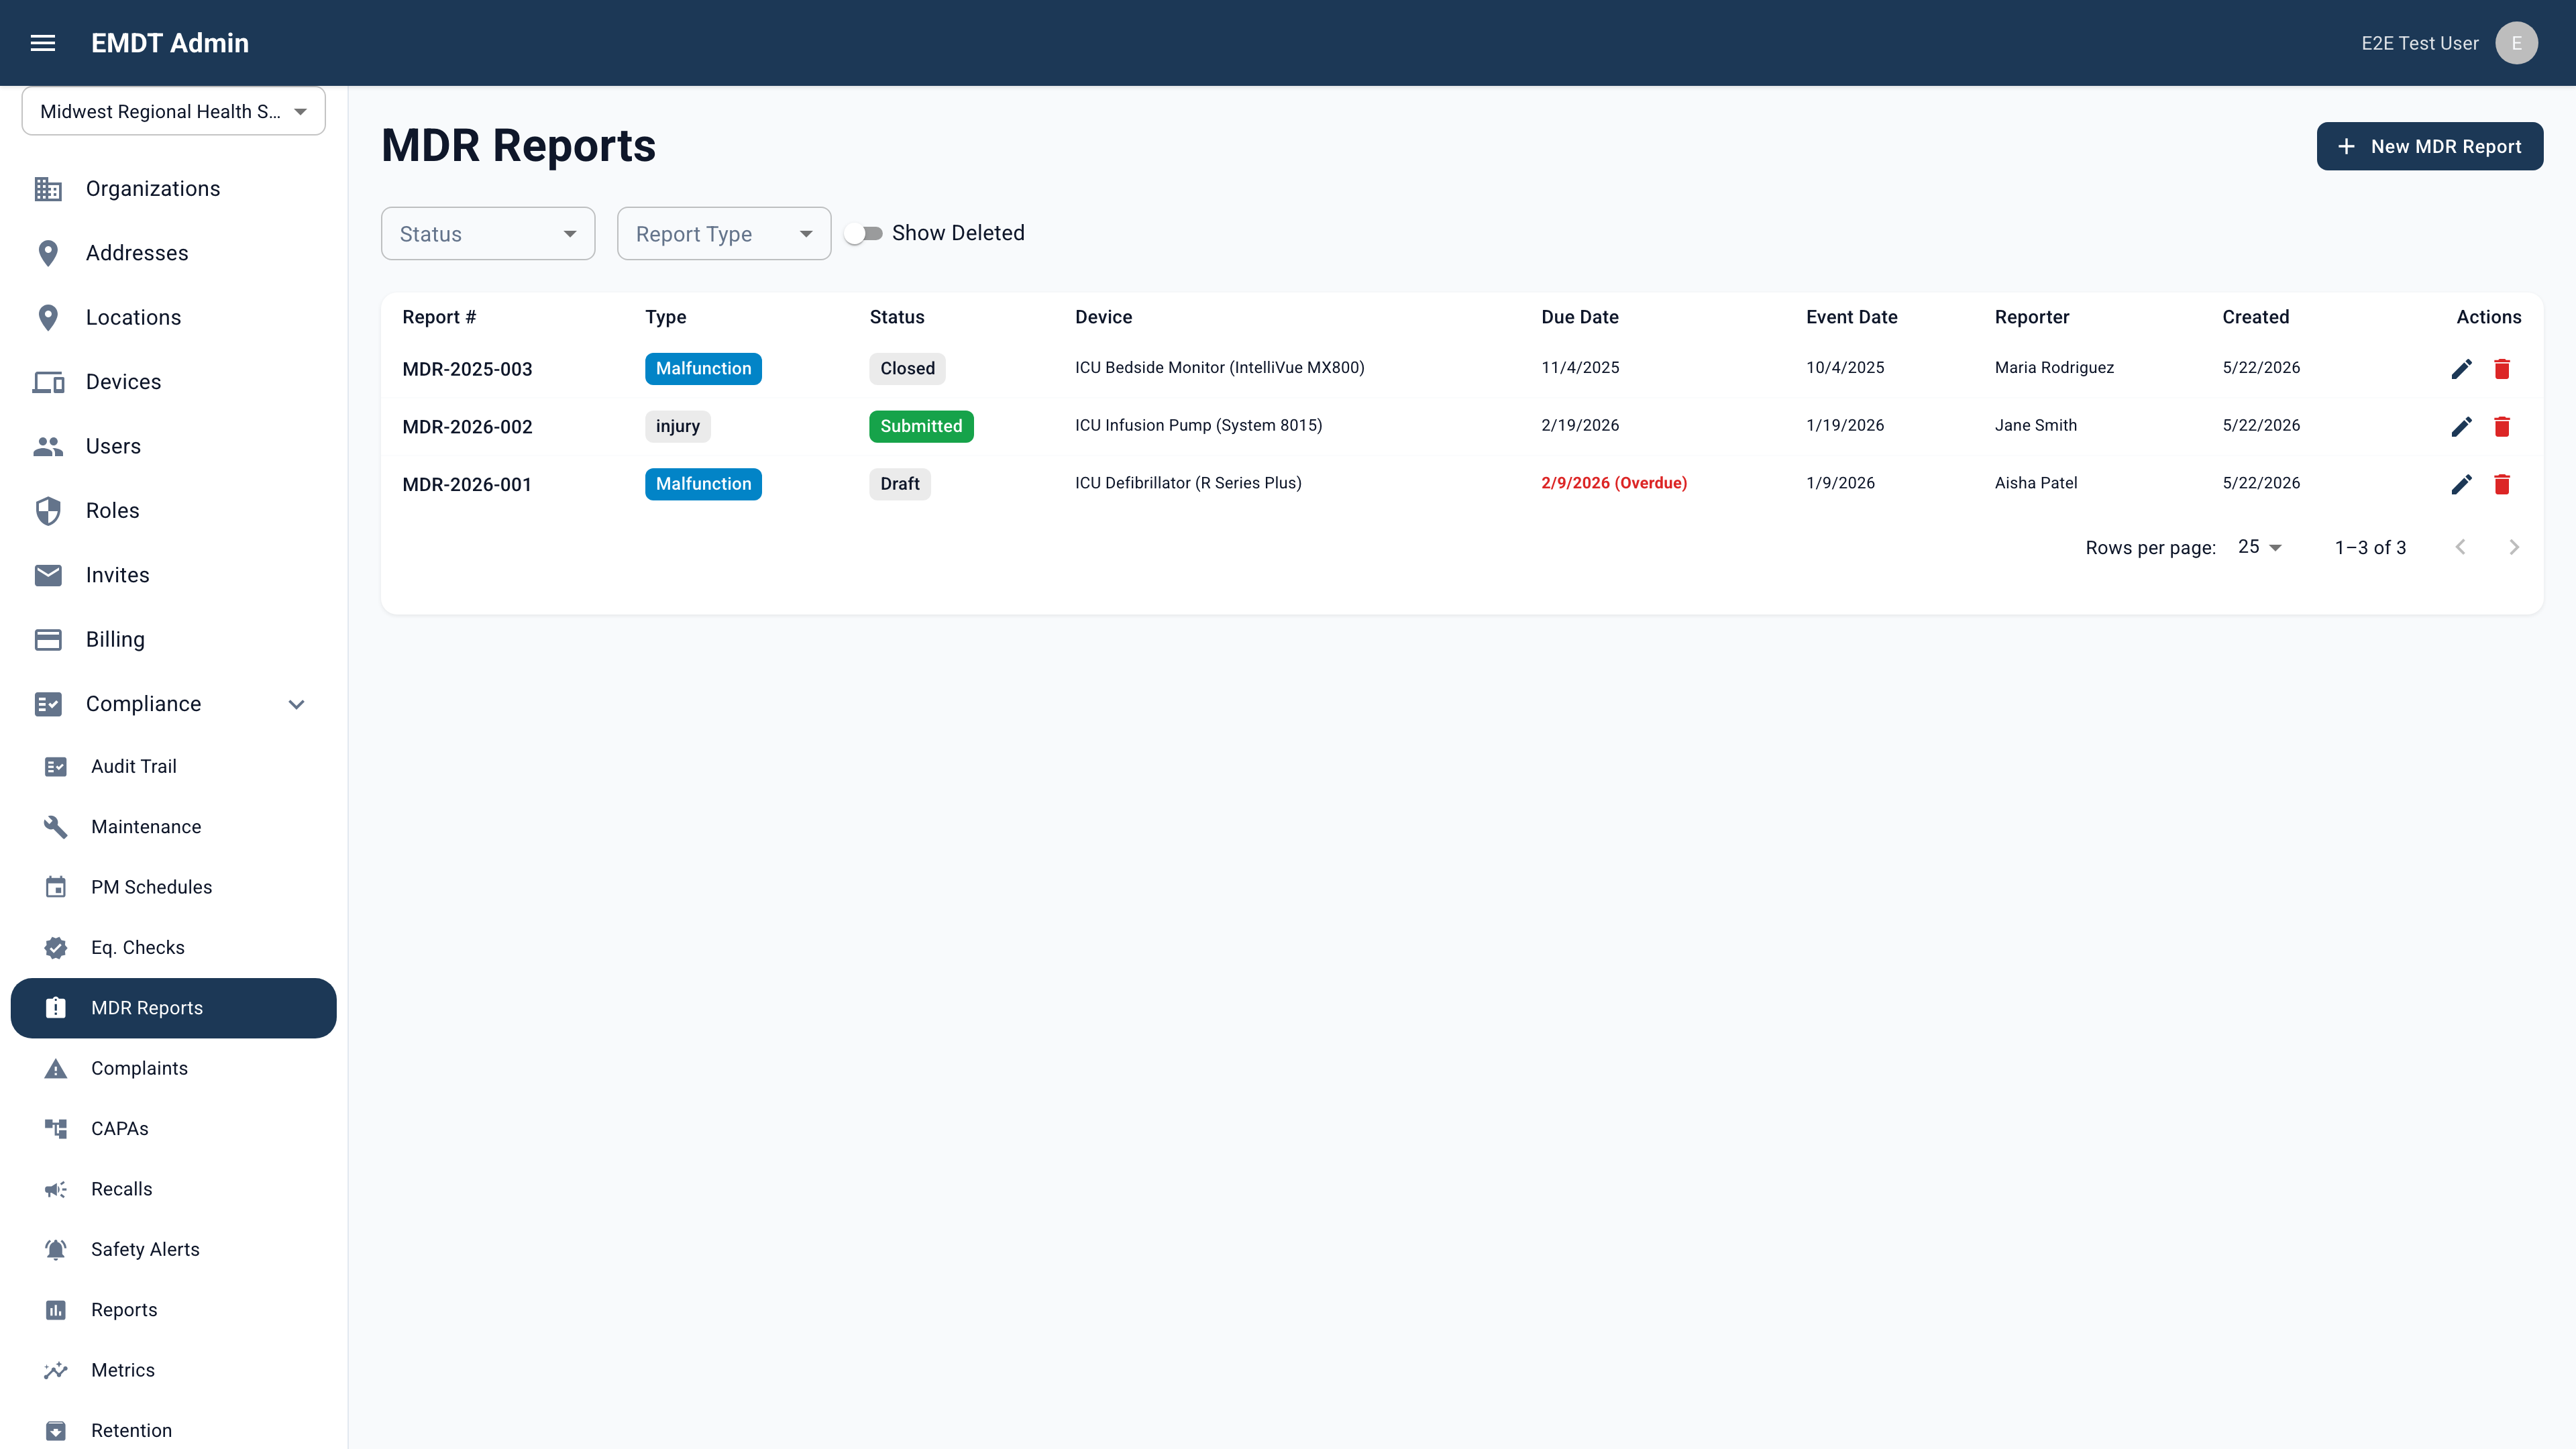Click the Metrics chart icon

point(56,1370)
